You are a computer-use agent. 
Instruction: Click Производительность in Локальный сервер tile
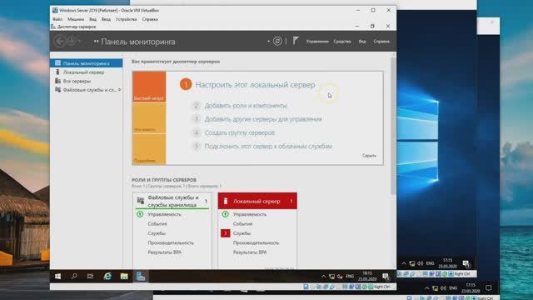256,242
